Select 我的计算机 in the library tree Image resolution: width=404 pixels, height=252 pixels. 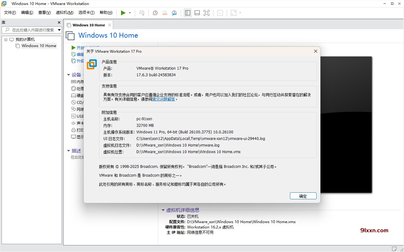point(25,40)
